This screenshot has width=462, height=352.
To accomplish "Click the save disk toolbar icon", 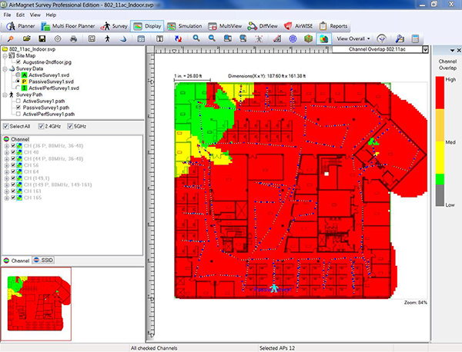I will (42, 38).
